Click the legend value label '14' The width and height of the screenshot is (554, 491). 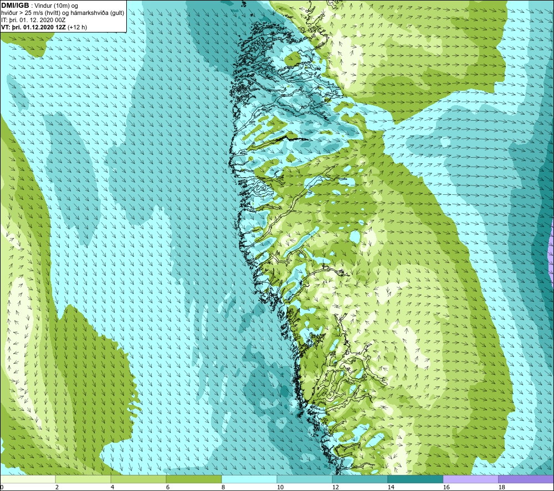pos(391,487)
